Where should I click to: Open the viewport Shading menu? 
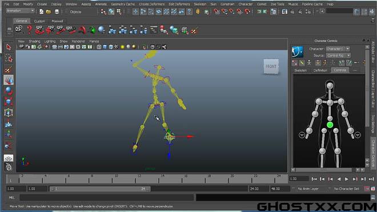coord(34,41)
